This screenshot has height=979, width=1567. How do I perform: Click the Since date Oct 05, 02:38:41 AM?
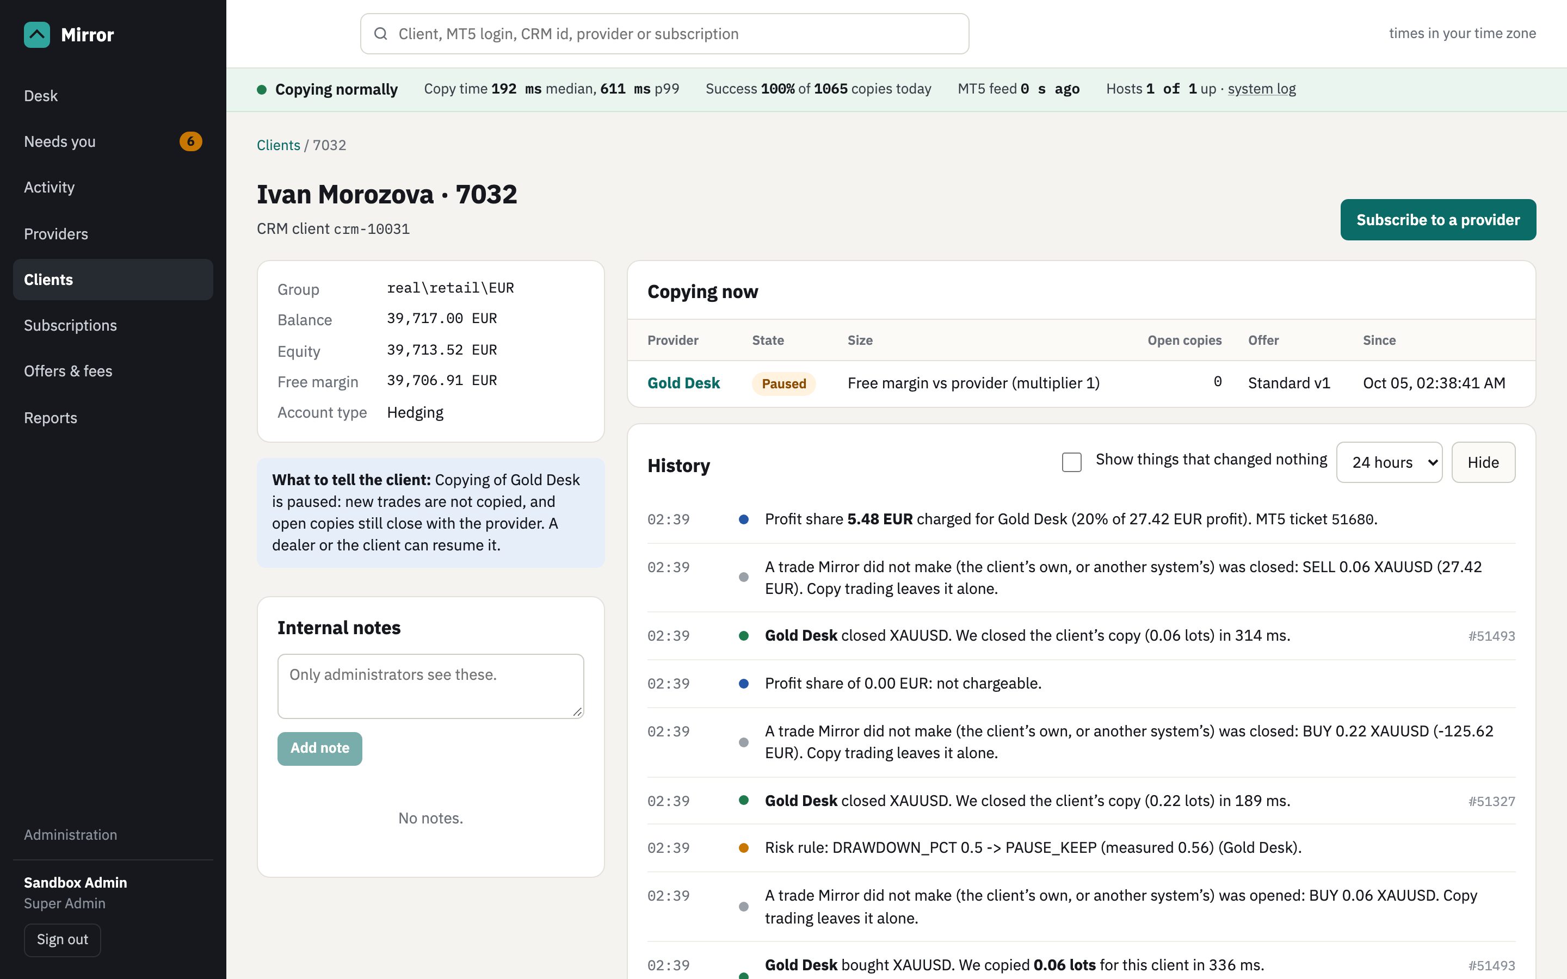click(1434, 383)
